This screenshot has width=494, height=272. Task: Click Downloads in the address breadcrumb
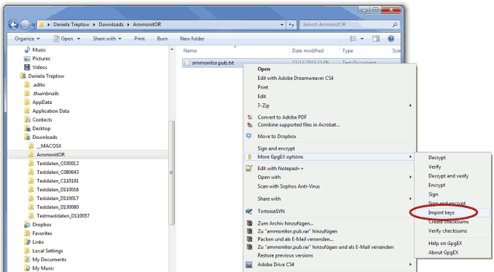[111, 24]
